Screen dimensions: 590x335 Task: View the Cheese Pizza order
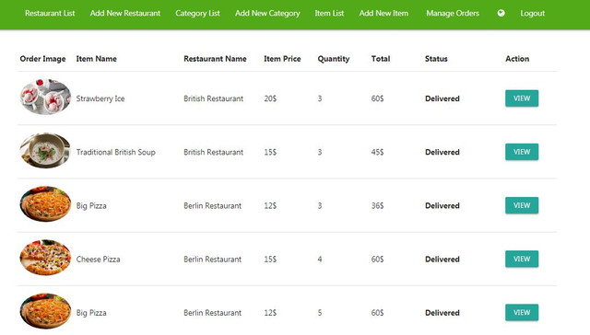(522, 259)
